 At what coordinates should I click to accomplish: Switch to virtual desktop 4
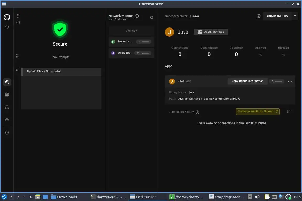pyautogui.click(x=30, y=197)
